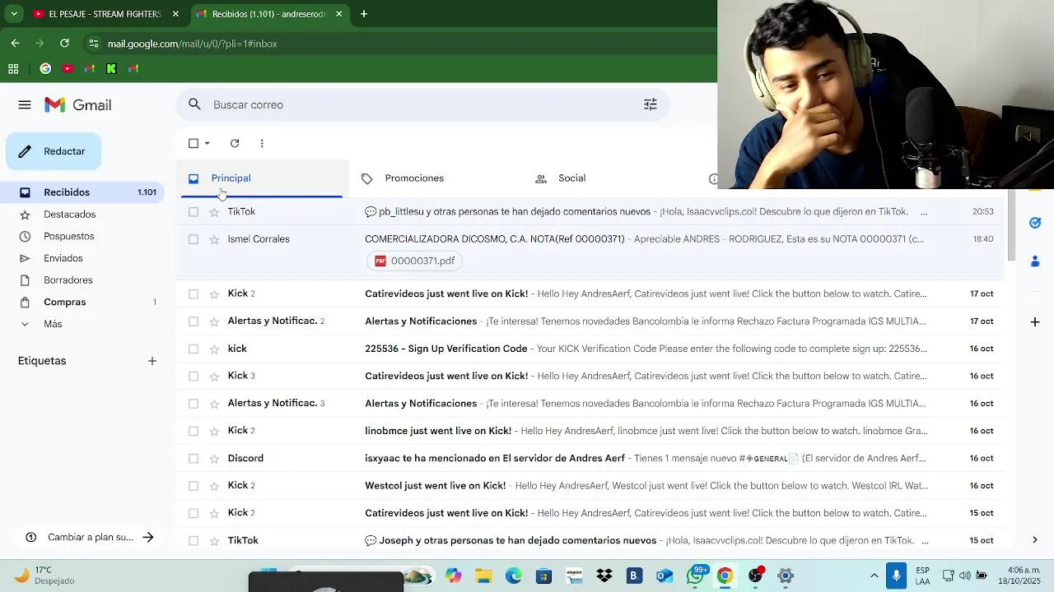Star the Ismel Corrales email
Viewport: 1054px width, 592px height.
click(x=214, y=239)
